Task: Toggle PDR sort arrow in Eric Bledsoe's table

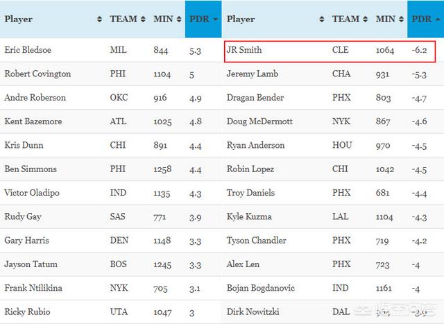Action: pos(216,19)
